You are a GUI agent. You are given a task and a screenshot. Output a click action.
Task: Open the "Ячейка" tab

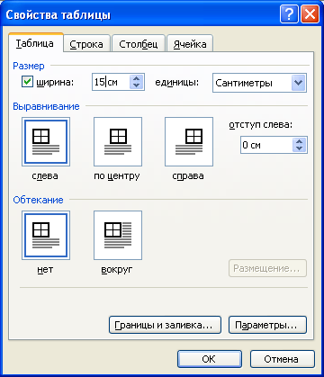coord(190,44)
